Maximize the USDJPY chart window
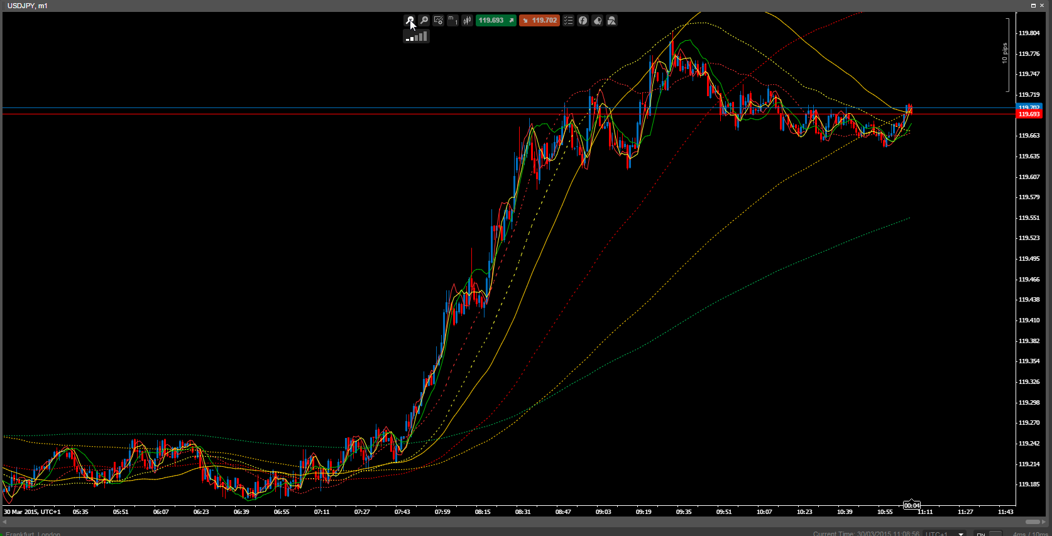 coord(1033,5)
